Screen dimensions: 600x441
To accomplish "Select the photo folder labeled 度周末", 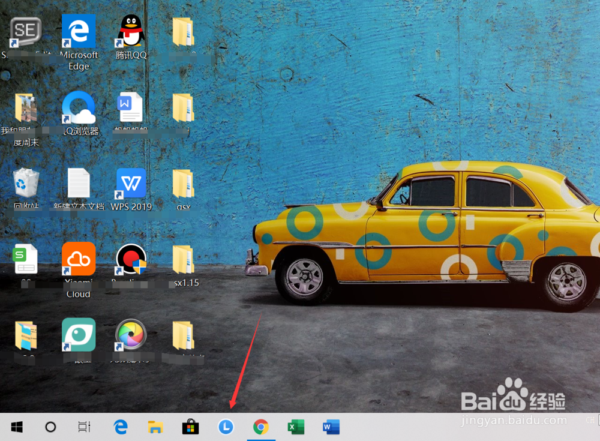I will [x=26, y=109].
